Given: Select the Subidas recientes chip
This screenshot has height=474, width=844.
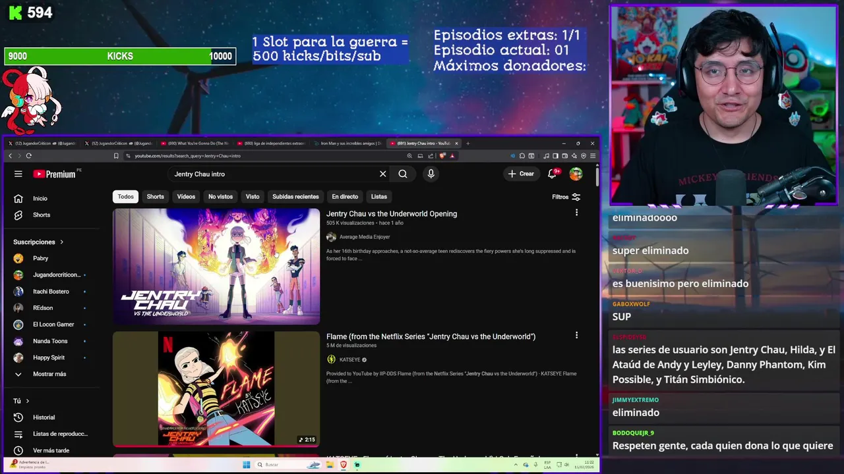Looking at the screenshot, I should coord(295,197).
